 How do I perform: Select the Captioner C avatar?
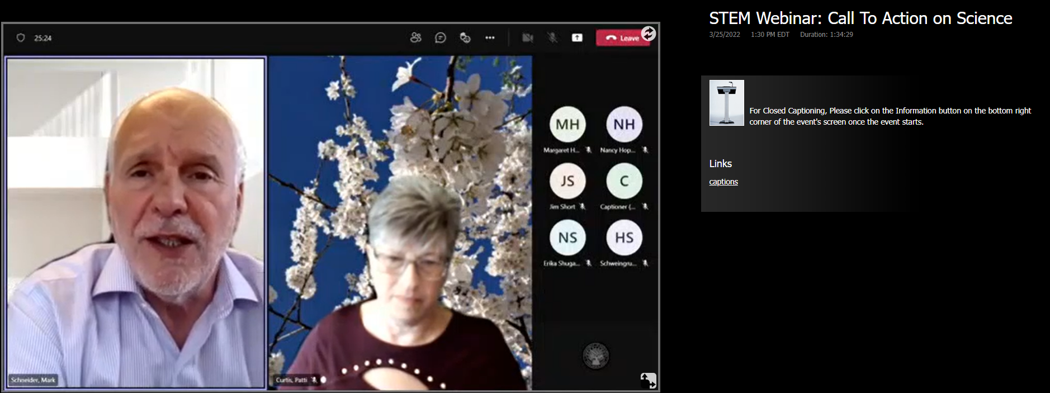coord(624,181)
